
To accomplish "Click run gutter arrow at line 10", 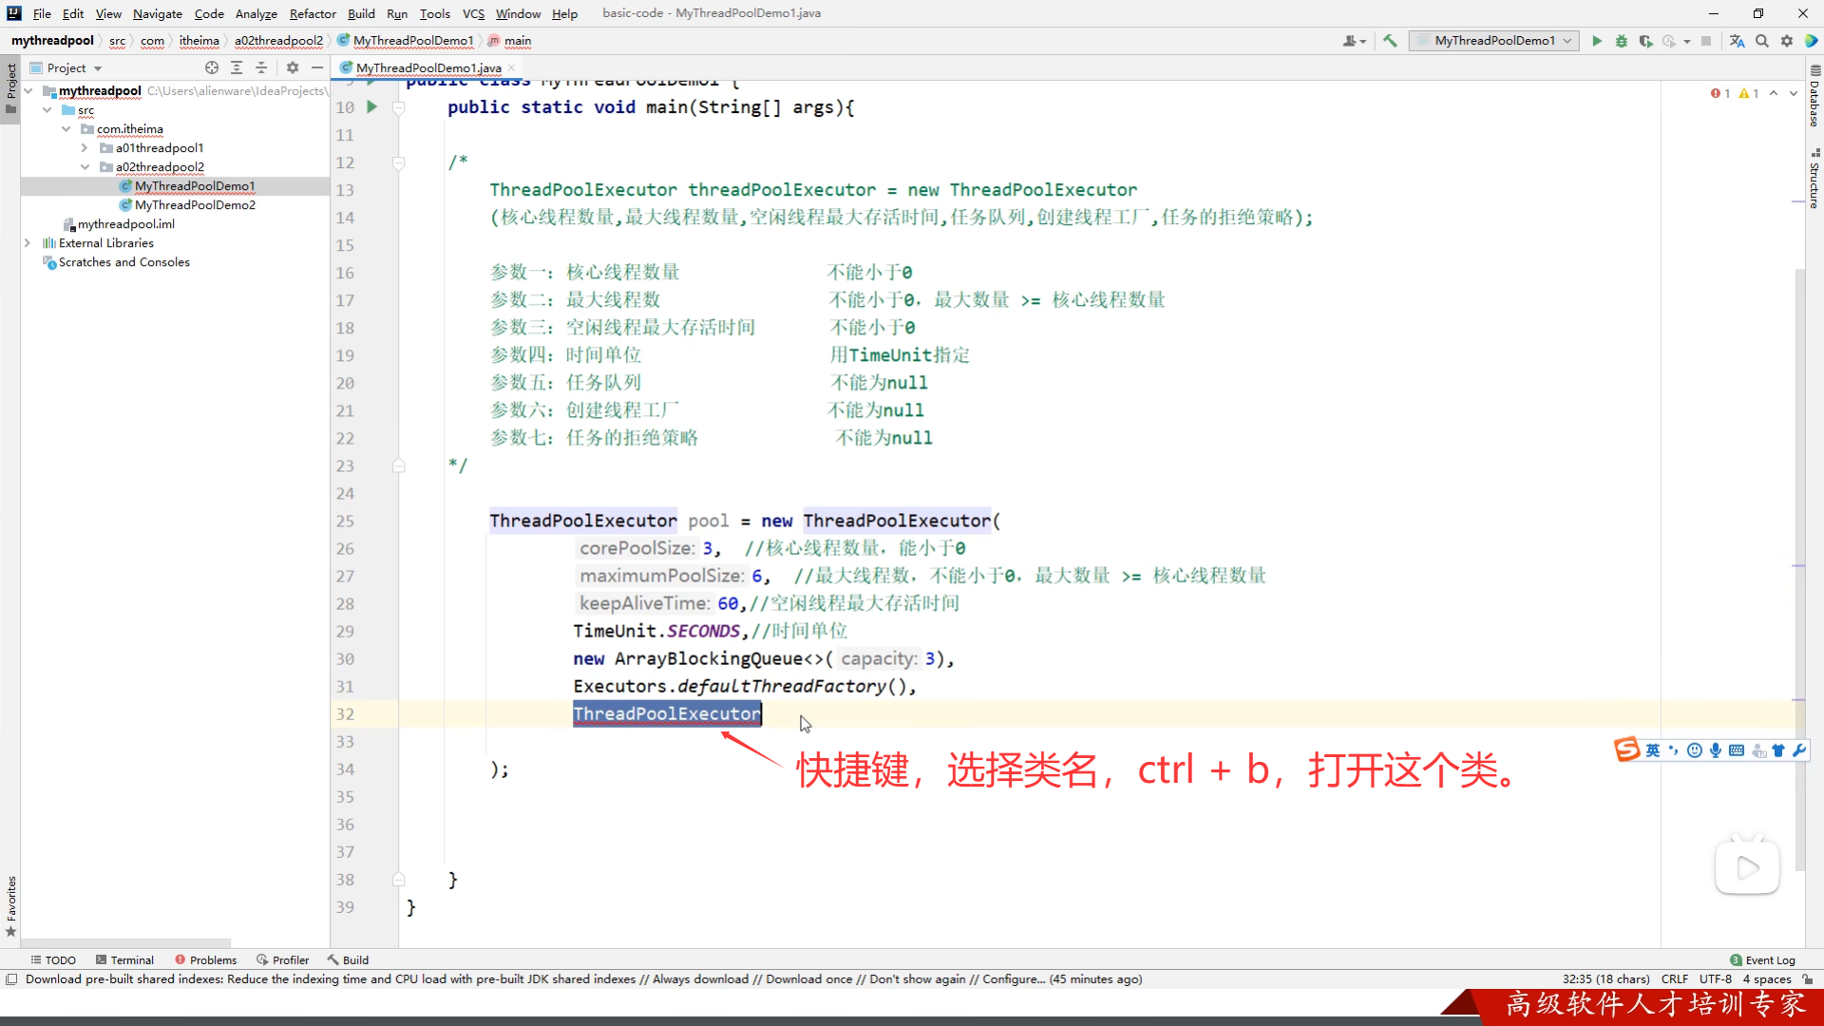I will (x=372, y=107).
